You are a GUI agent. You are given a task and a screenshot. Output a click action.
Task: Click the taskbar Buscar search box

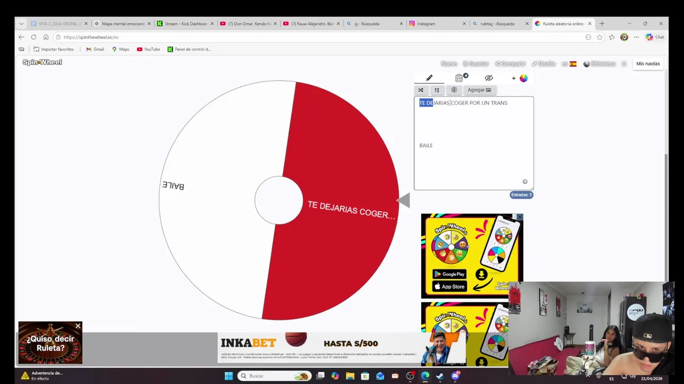tap(275, 376)
